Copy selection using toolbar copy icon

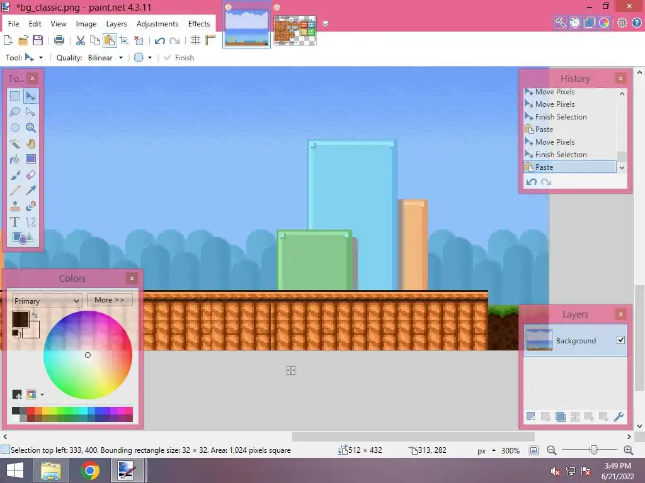[95, 40]
